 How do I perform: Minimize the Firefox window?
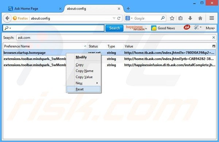(x=194, y=3)
